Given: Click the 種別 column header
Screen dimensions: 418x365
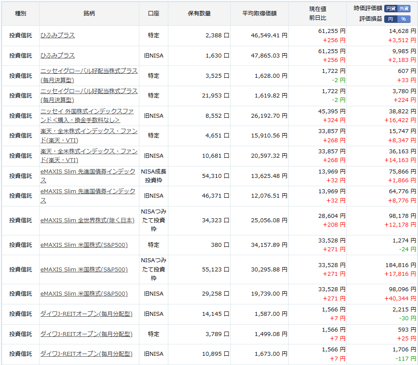Looking at the screenshot, I should (x=21, y=14).
